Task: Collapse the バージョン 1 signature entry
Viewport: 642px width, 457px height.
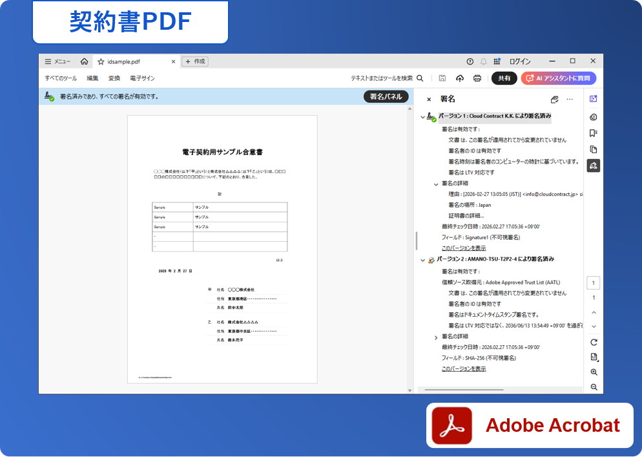Action: coord(423,117)
